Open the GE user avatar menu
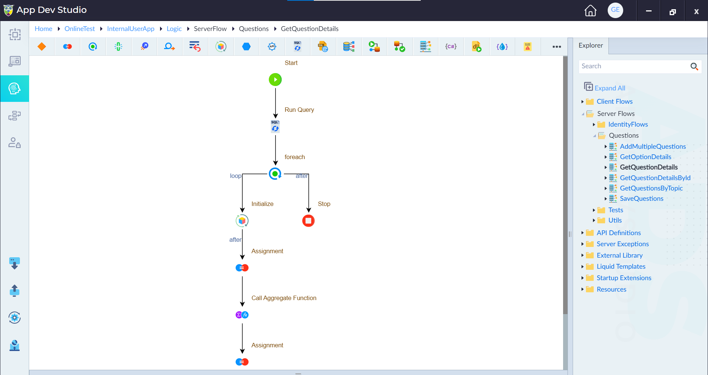Screen dimensions: 708x375 (615, 10)
